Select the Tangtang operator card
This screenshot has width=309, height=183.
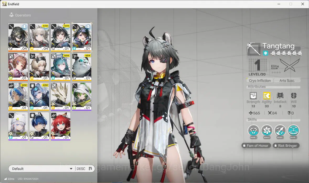pos(82,37)
